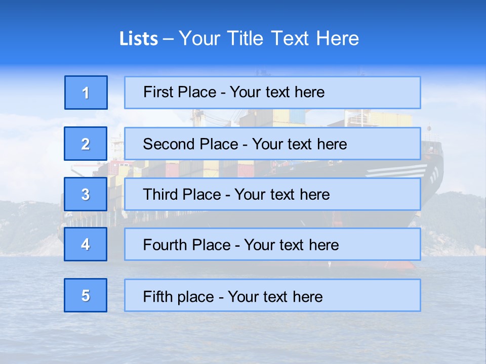This screenshot has width=486, height=364.
Task: Click the slide title text
Action: (x=239, y=38)
